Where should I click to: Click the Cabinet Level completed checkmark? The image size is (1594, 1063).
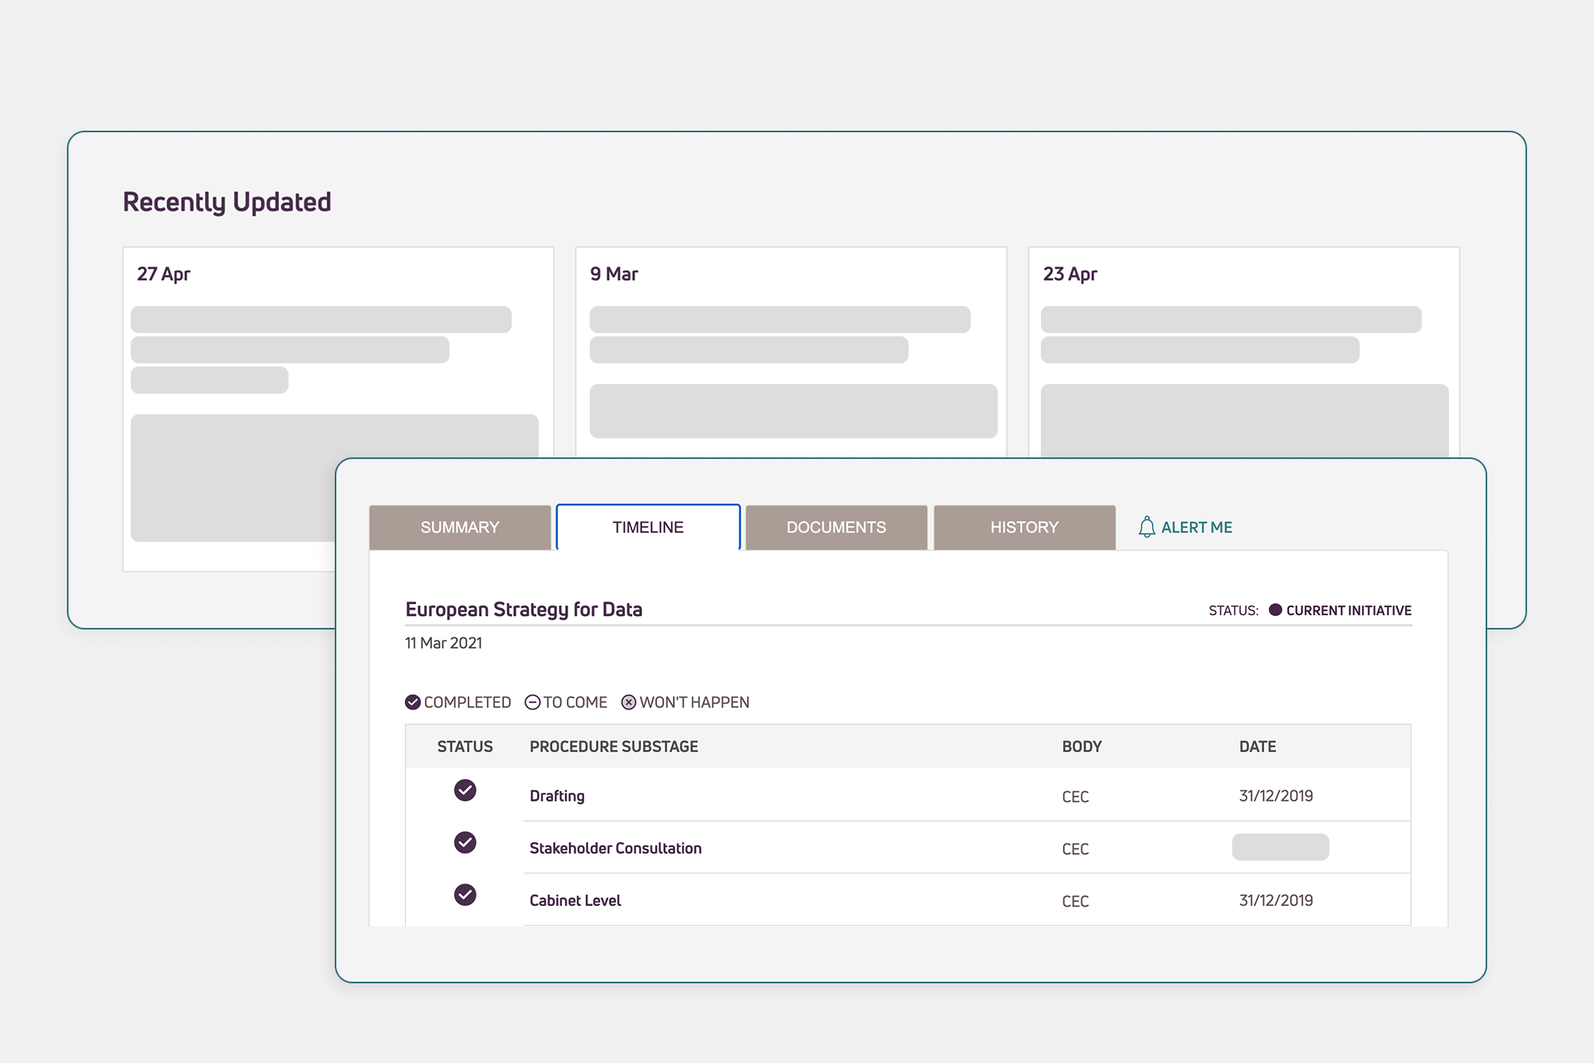tap(465, 895)
